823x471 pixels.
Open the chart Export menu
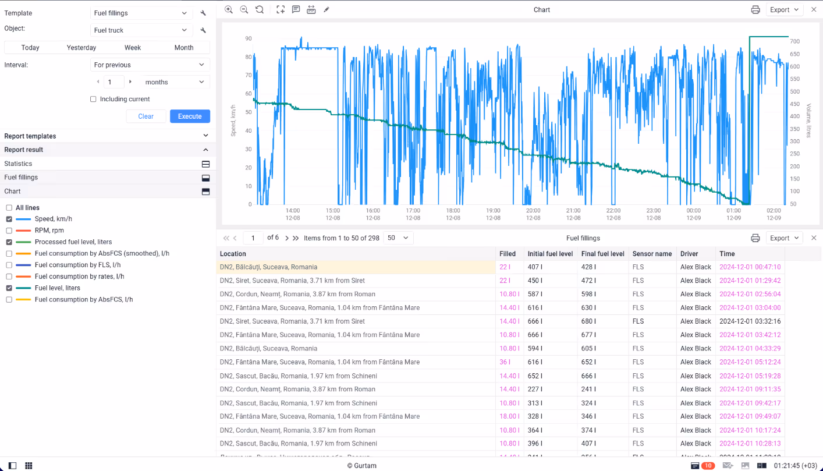[784, 10]
